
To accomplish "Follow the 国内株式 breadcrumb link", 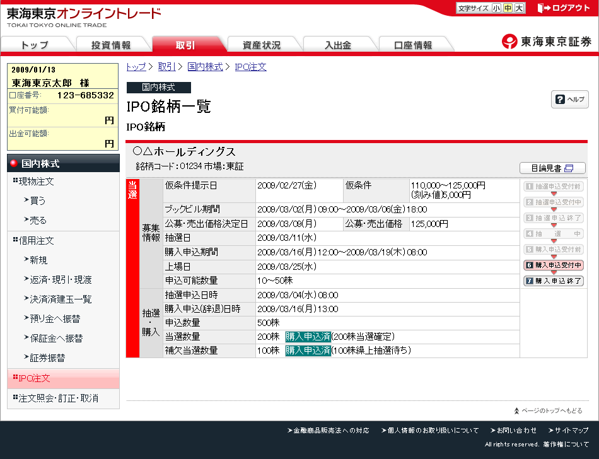I will pos(205,67).
